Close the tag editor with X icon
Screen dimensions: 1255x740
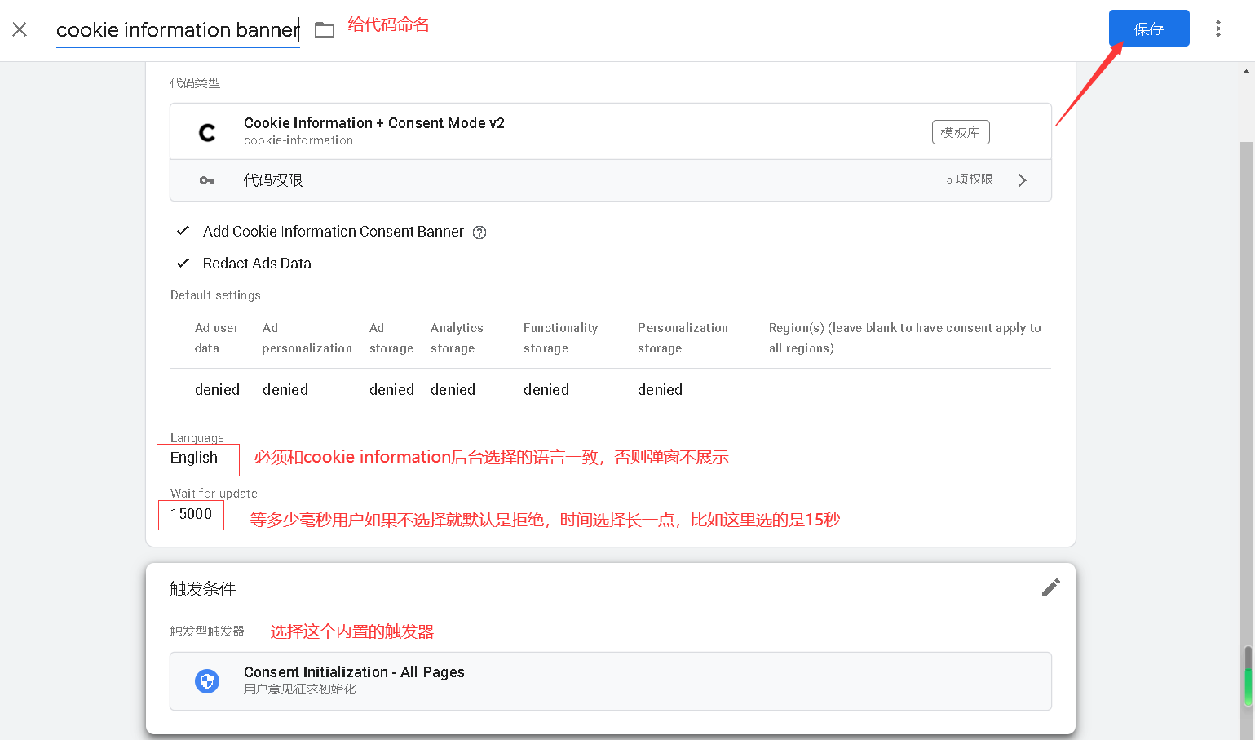[20, 29]
